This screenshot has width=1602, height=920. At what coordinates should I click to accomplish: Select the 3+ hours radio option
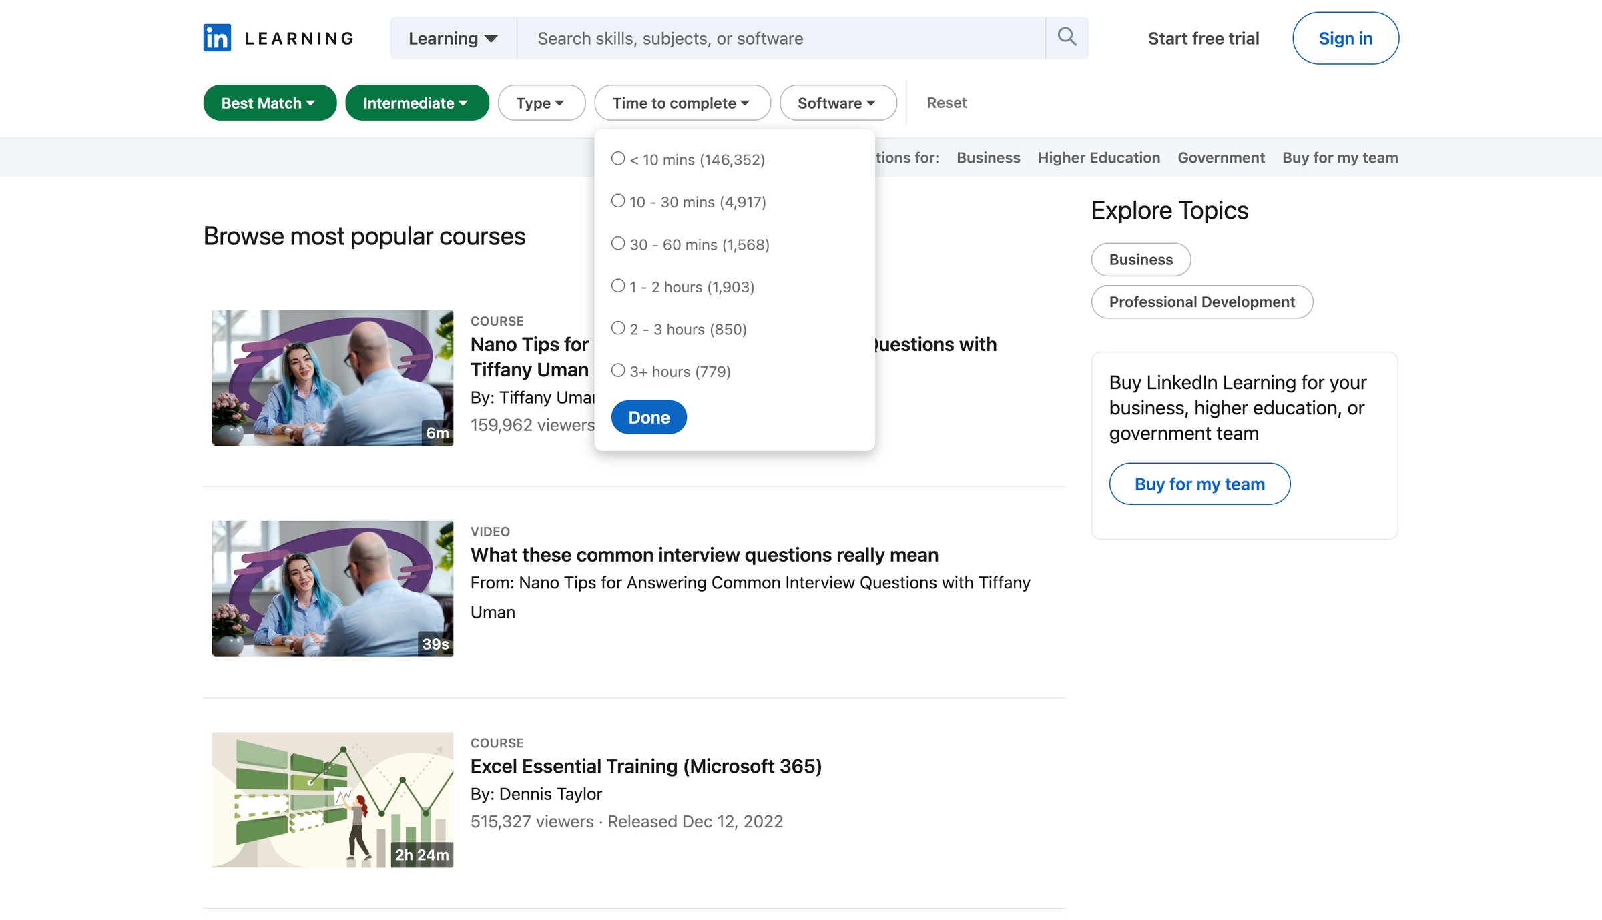(x=618, y=370)
